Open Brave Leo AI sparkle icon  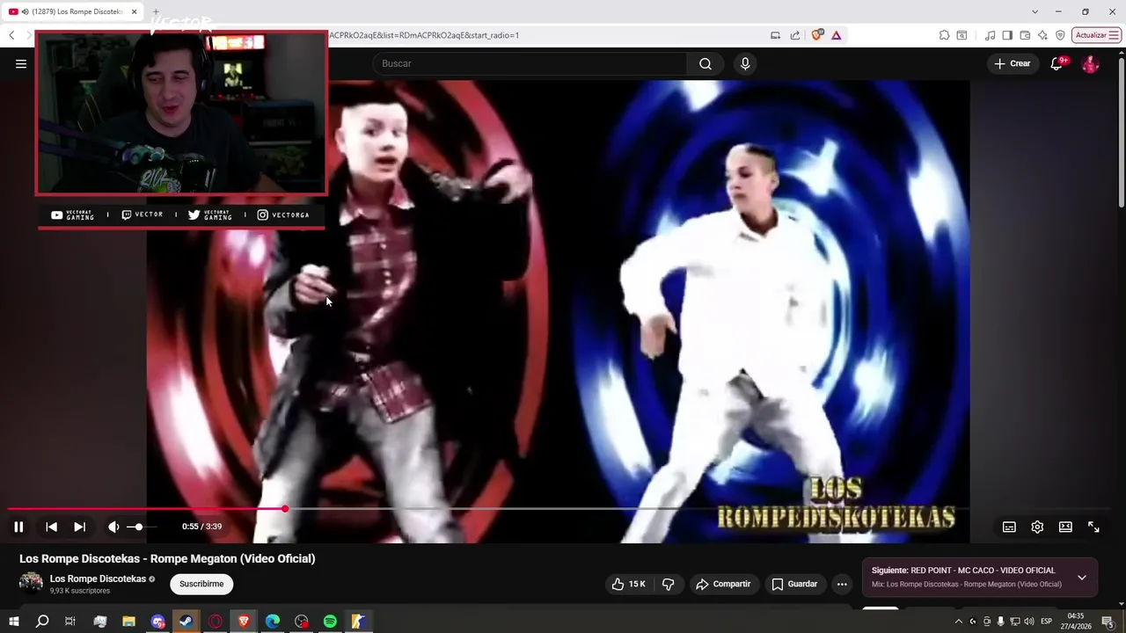pos(1042,35)
